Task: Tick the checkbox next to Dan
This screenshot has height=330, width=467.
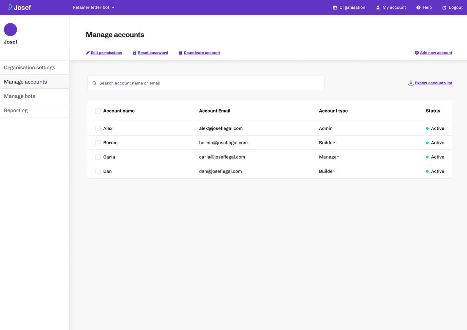Action: pos(98,171)
